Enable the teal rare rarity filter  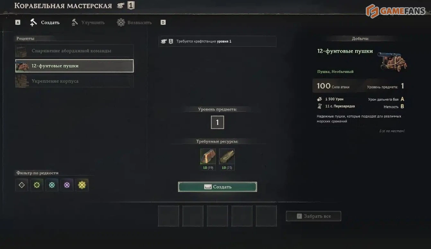point(52,185)
